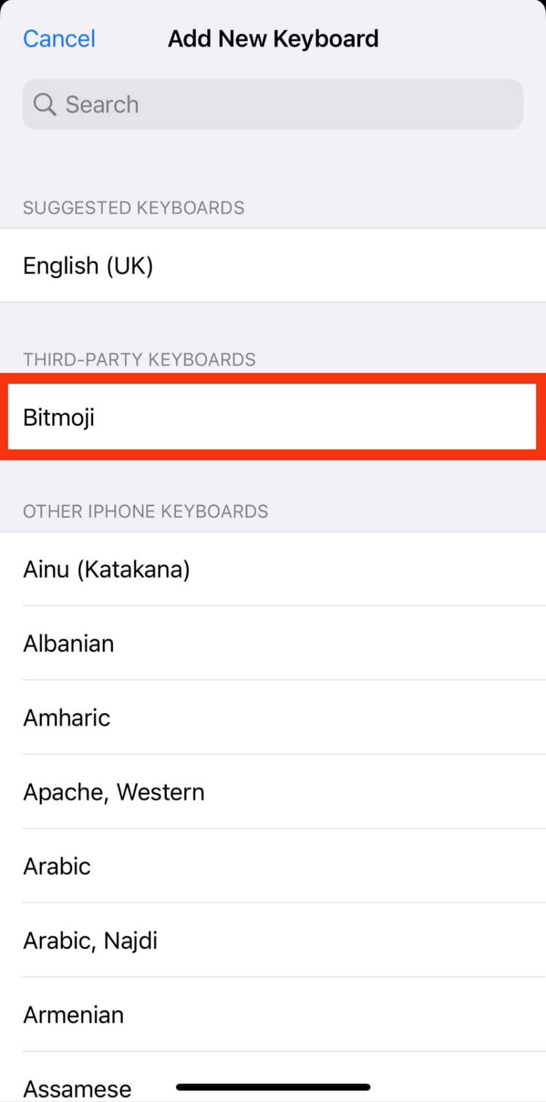546x1102 pixels.
Task: Focus the Search keyboards field
Action: (273, 104)
